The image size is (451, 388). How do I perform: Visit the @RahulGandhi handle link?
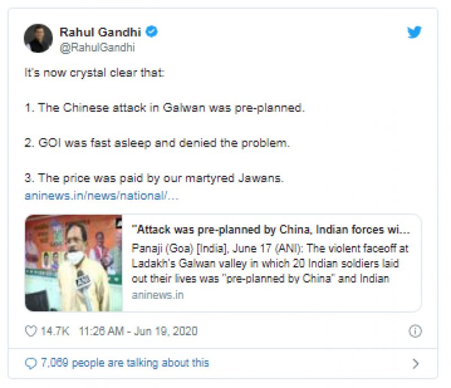98,47
